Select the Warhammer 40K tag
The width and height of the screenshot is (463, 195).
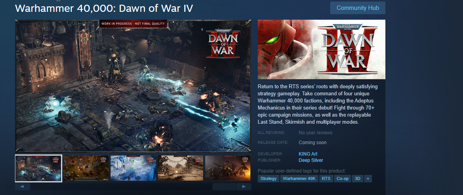point(299,178)
